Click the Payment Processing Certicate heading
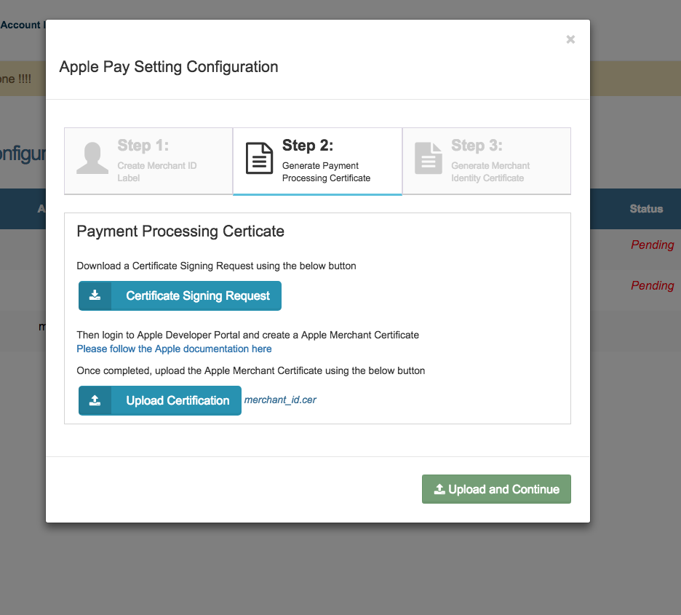 point(180,231)
